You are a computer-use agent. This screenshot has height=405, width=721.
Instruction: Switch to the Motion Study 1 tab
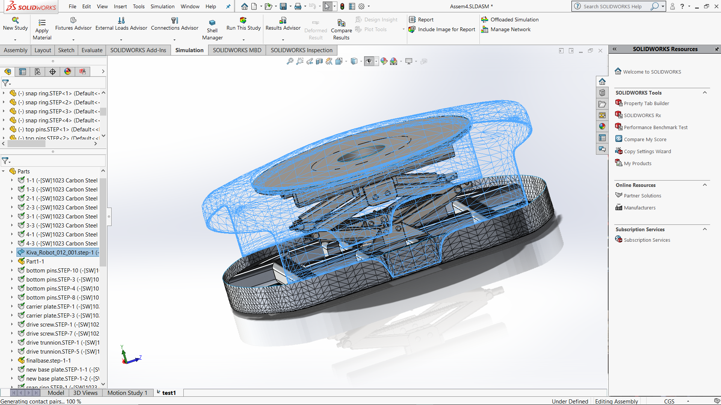click(x=127, y=393)
